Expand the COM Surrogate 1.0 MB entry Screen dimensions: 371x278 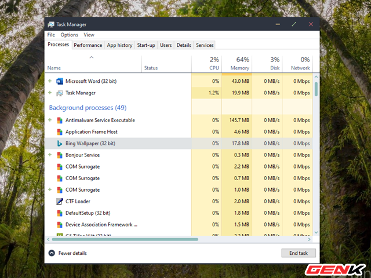click(50, 189)
